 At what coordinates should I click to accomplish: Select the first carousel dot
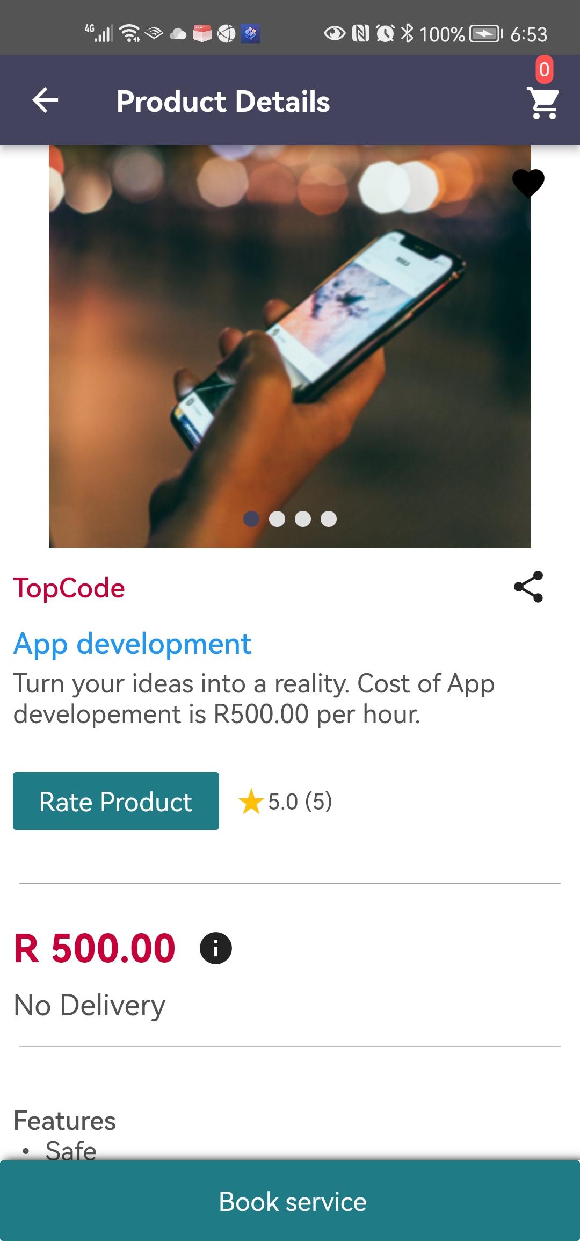(251, 519)
